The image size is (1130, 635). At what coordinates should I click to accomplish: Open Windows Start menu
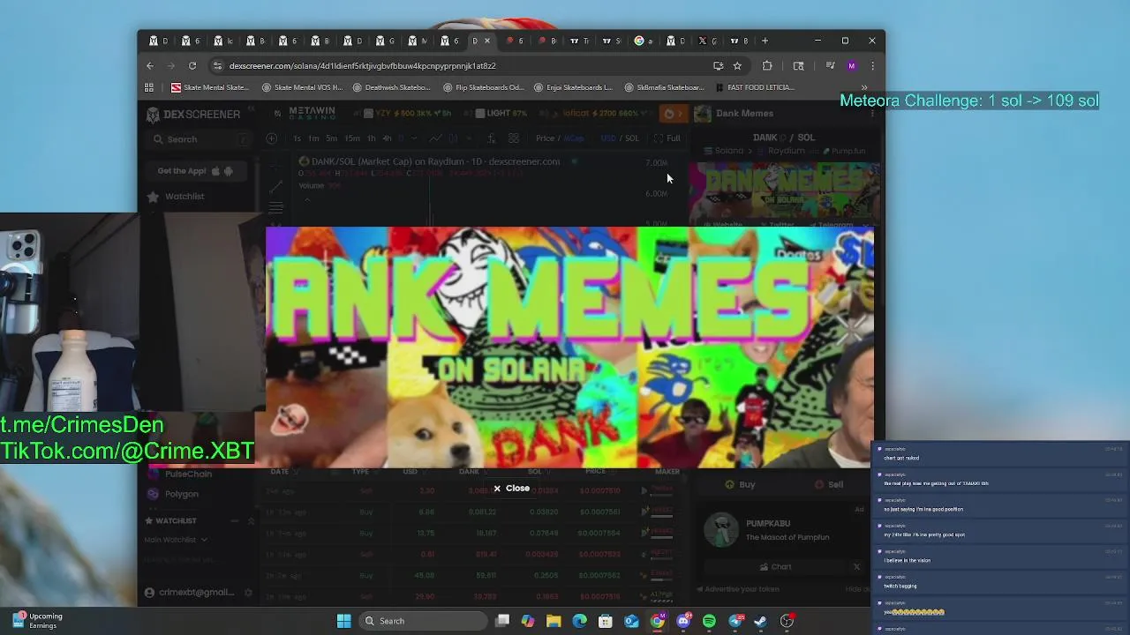(343, 621)
